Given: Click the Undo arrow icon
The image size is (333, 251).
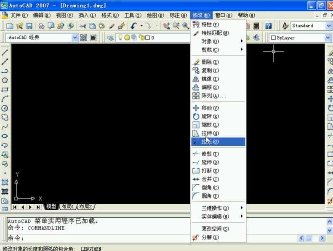Looking at the screenshot, I should pyautogui.click(x=134, y=26).
